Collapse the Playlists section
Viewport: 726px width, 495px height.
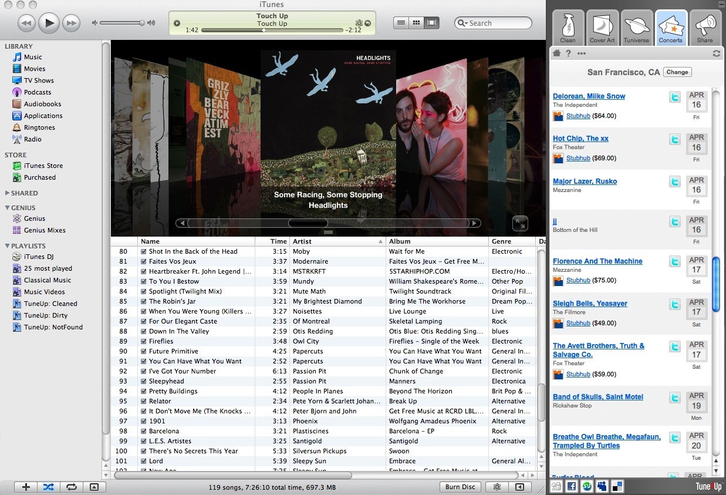7,246
